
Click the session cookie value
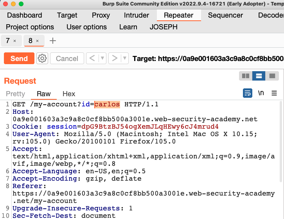click(x=150, y=126)
